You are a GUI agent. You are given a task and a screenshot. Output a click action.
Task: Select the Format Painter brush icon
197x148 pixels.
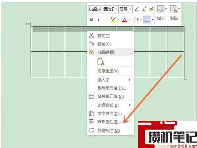click(x=151, y=9)
